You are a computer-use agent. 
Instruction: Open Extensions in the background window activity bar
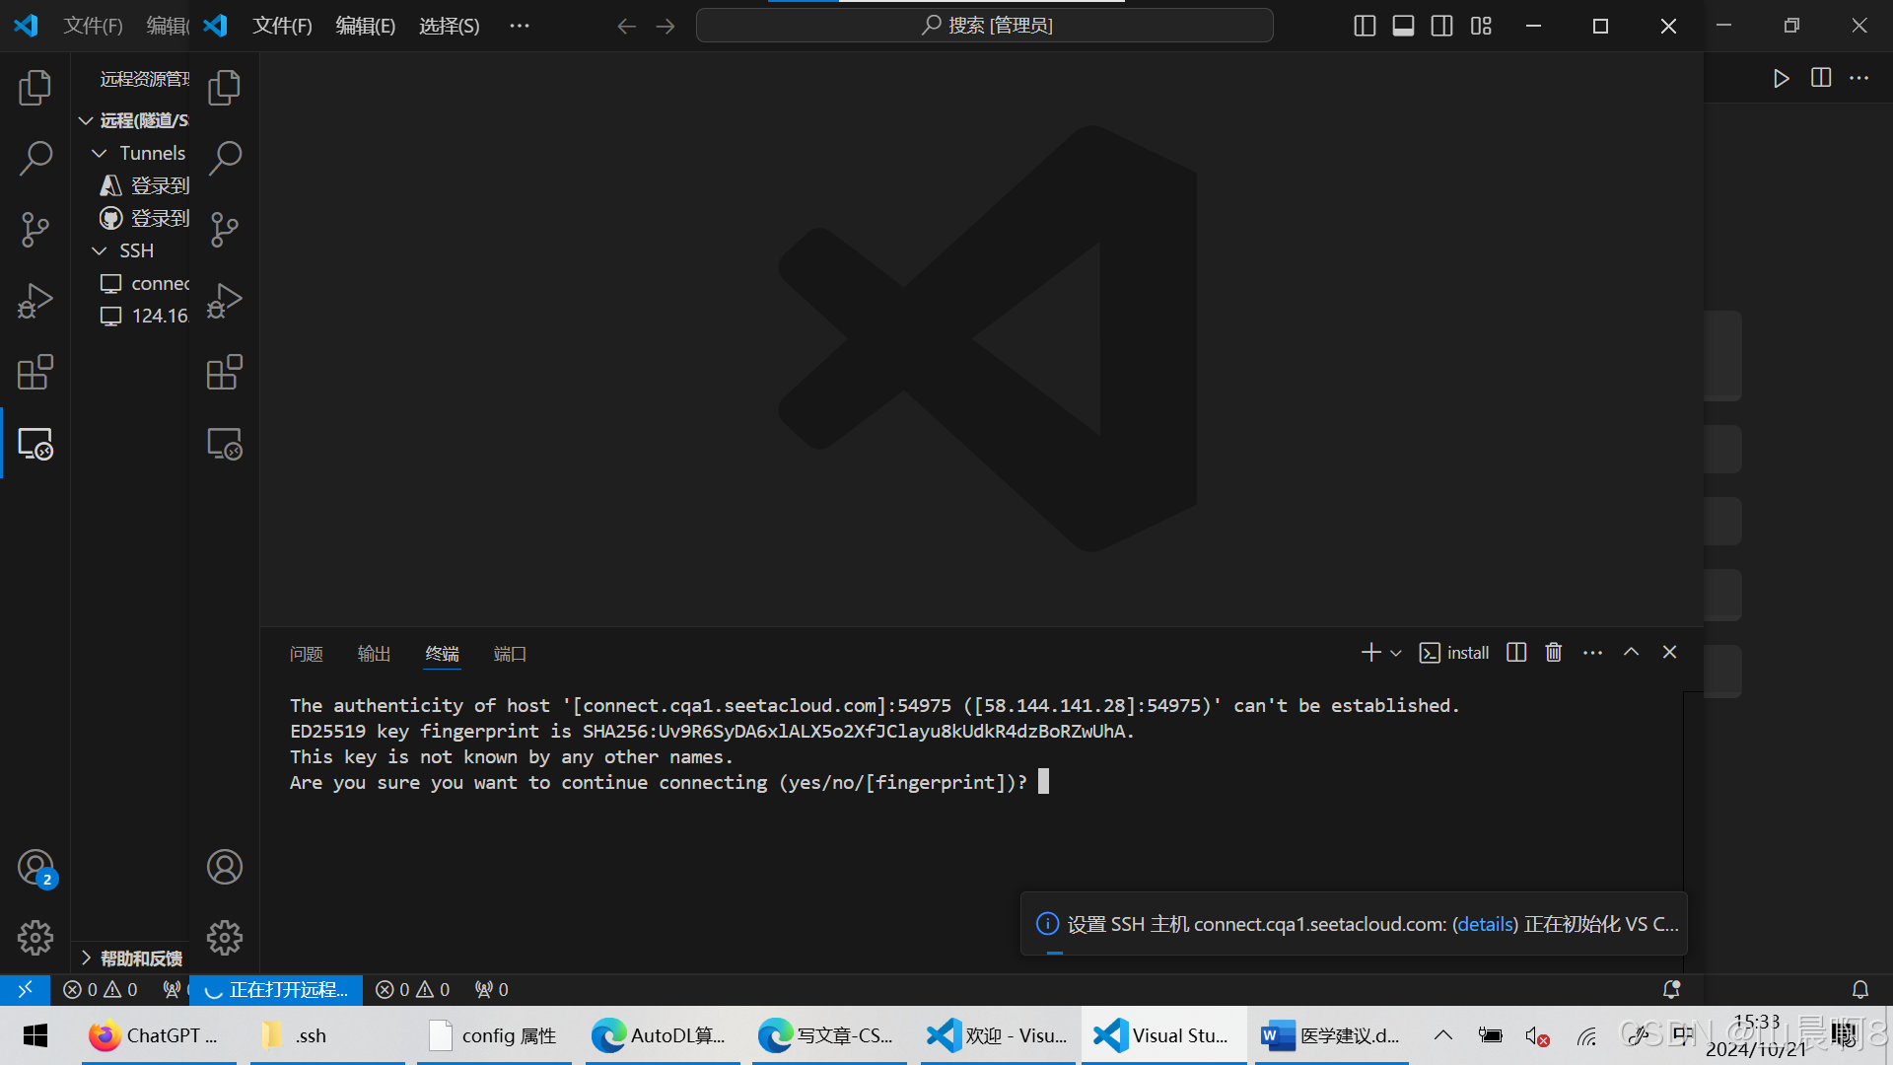coord(35,373)
